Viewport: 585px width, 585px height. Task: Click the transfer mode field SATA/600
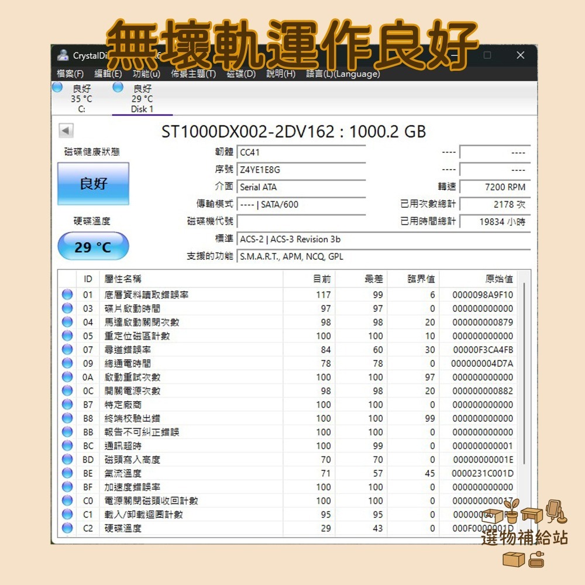pyautogui.click(x=301, y=204)
